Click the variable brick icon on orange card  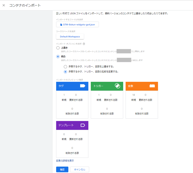click(x=152, y=86)
